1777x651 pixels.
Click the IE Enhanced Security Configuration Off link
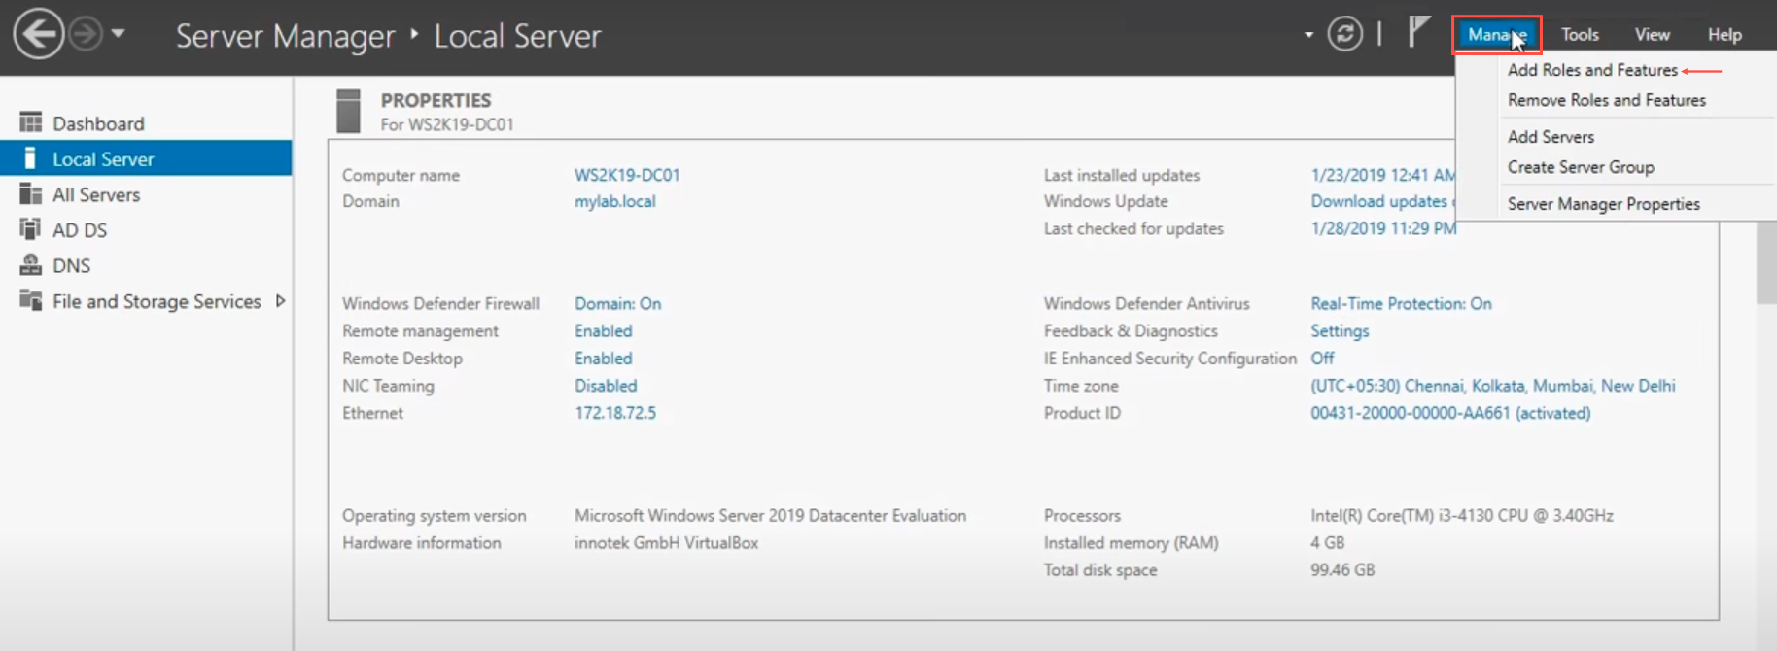(x=1322, y=359)
